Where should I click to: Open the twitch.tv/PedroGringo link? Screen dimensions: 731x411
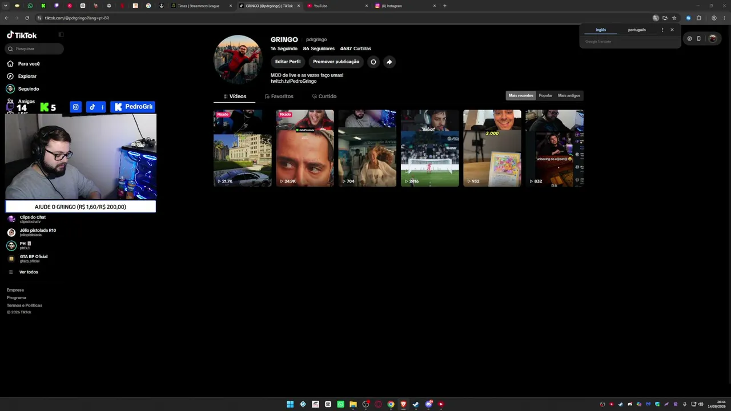point(294,82)
